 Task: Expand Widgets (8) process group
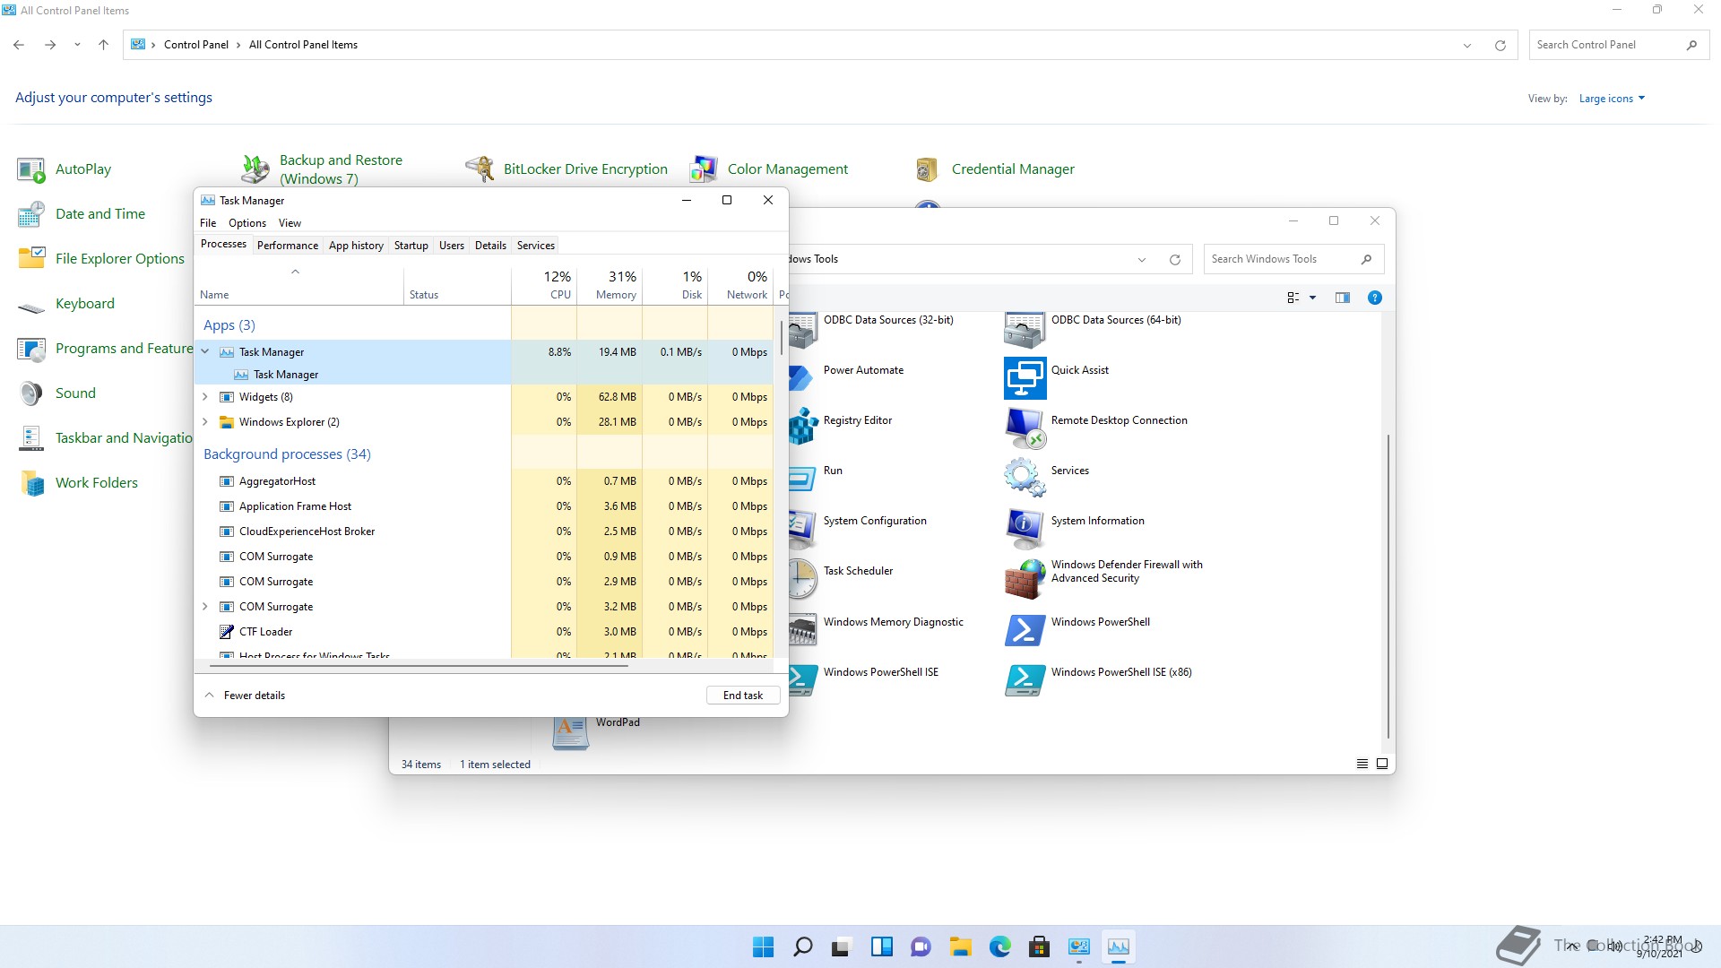205,397
